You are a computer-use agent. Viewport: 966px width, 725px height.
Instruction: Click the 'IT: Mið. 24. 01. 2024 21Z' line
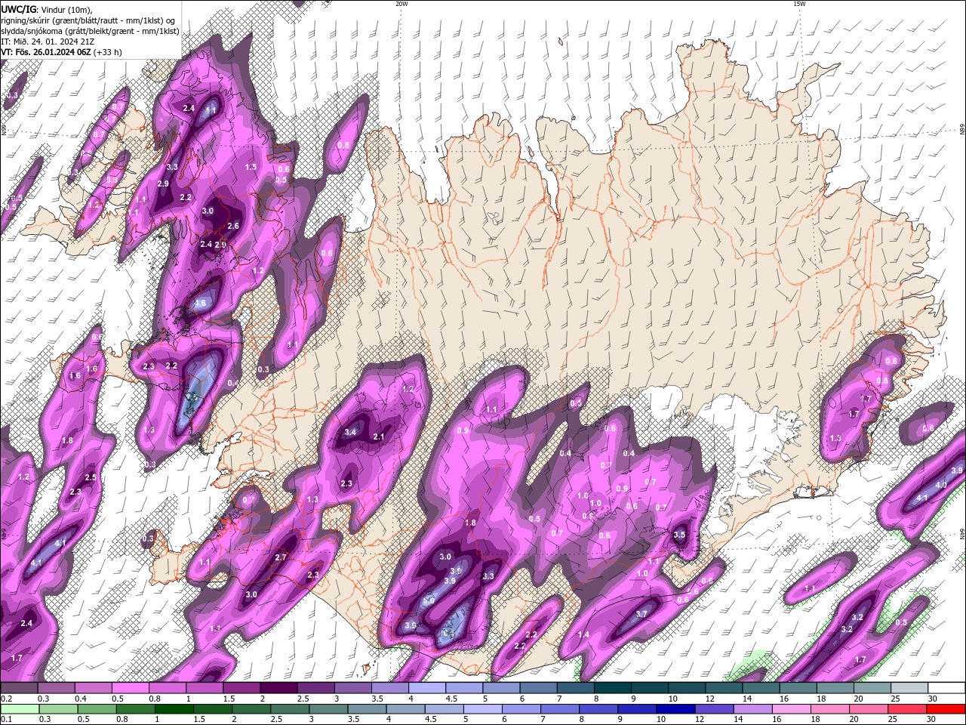click(48, 42)
